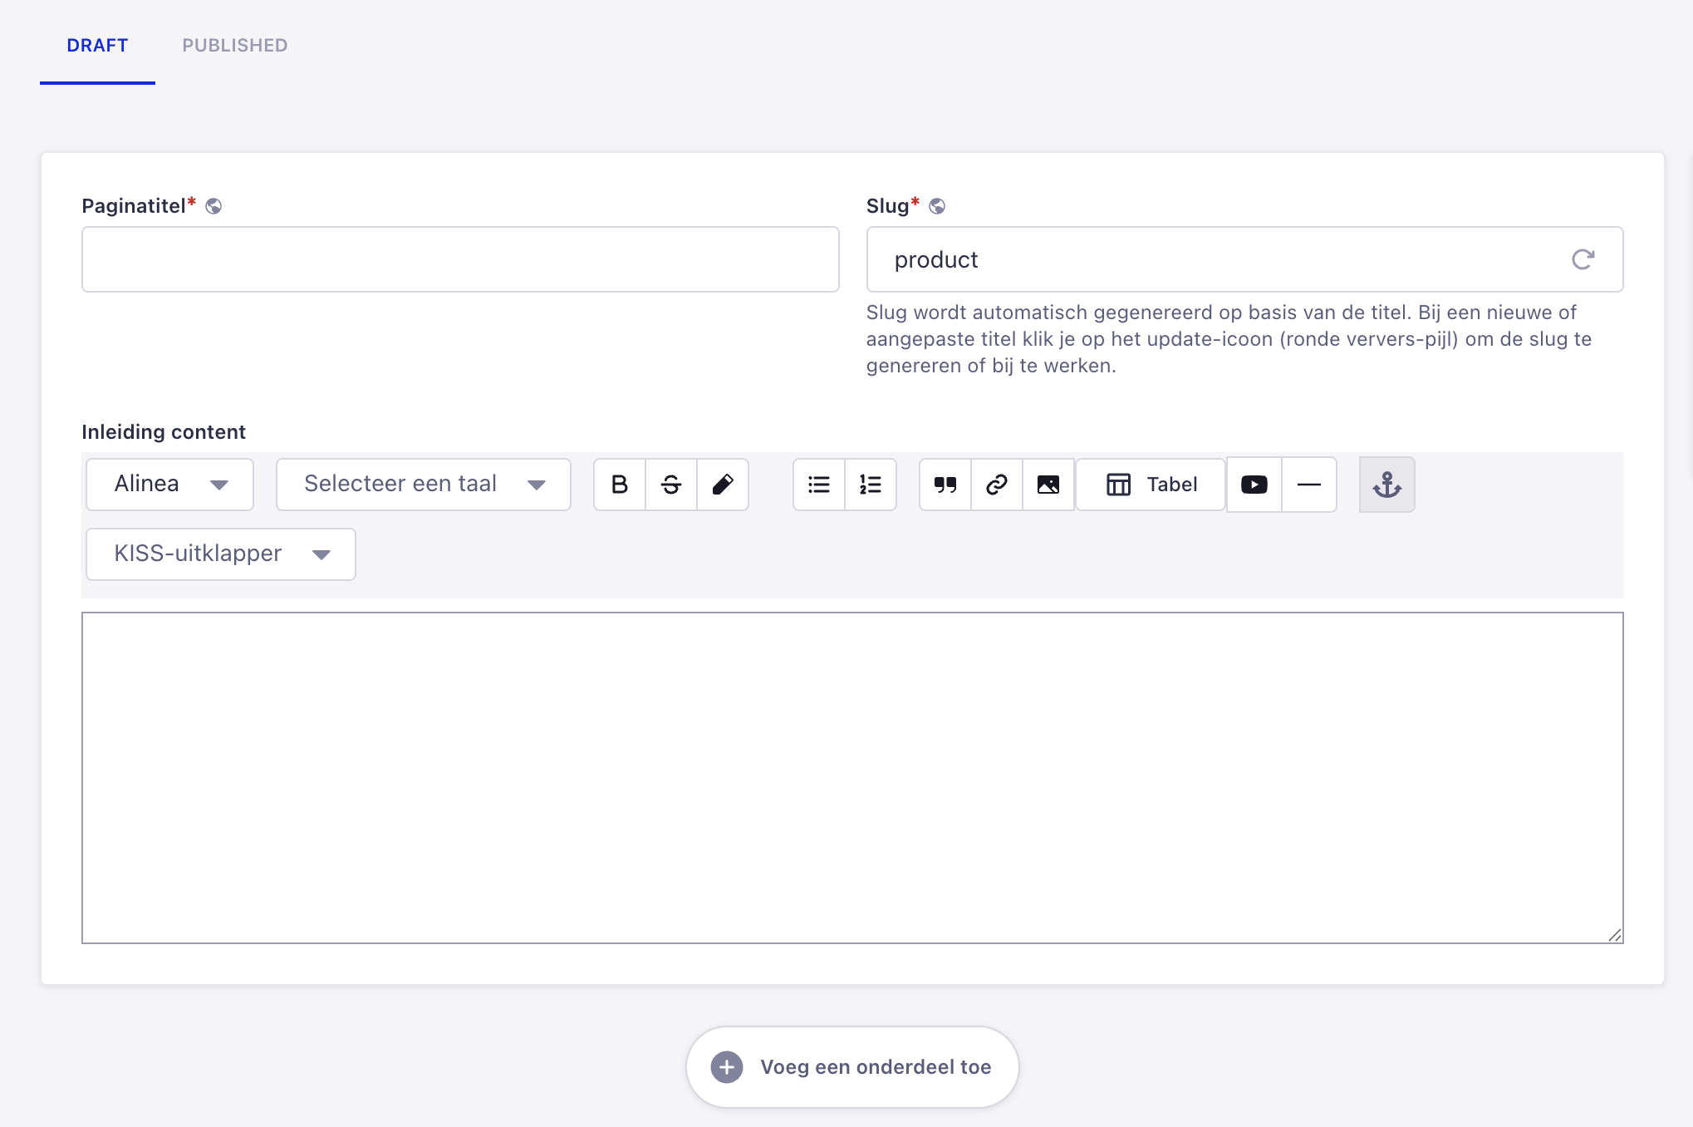Expand the KISS-uitklapper dropdown
1693x1127 pixels.
pyautogui.click(x=221, y=554)
